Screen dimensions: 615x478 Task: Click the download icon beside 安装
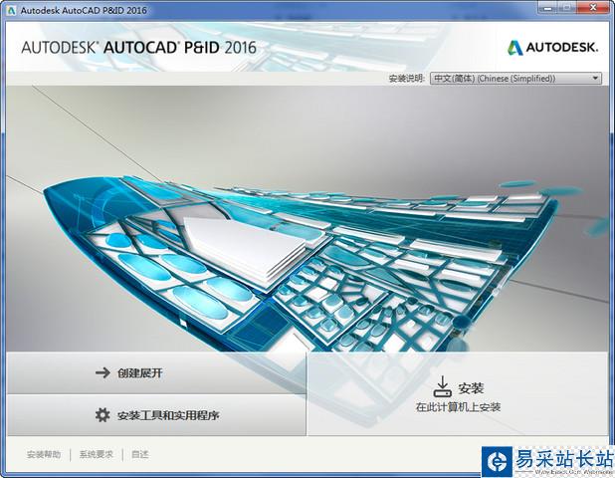[443, 386]
